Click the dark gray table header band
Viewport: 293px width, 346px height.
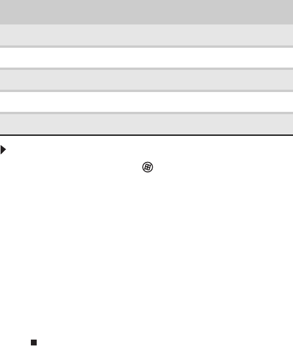tap(147, 12)
